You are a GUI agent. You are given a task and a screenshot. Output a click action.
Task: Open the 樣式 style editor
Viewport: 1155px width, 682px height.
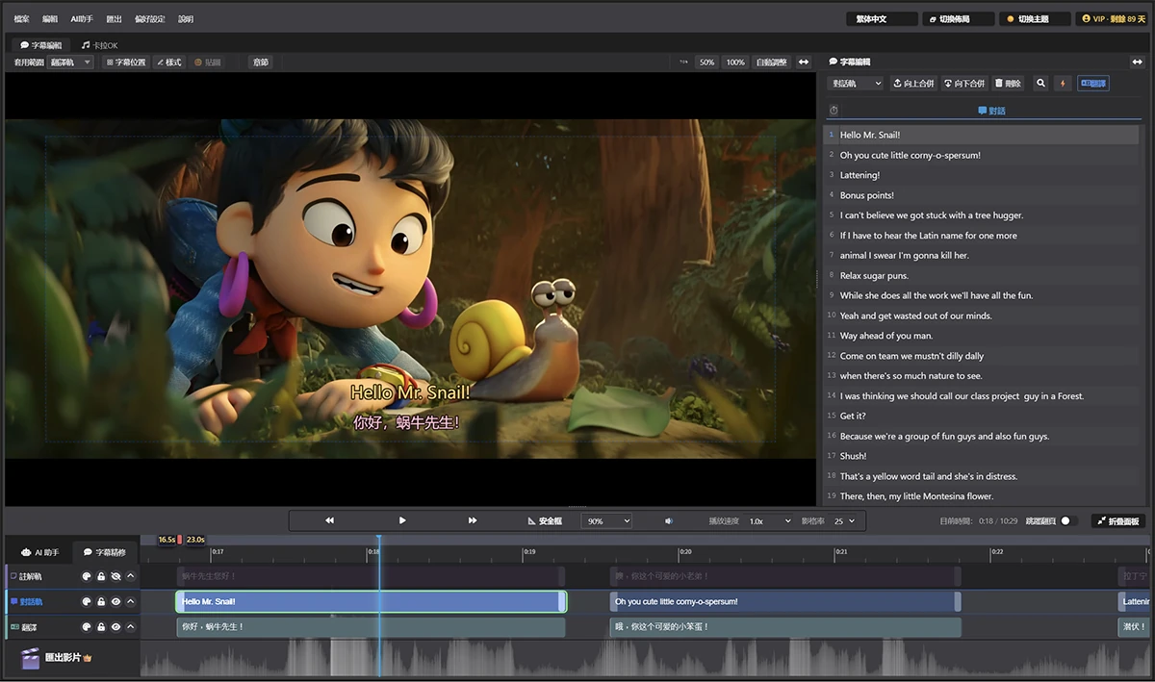coord(168,62)
